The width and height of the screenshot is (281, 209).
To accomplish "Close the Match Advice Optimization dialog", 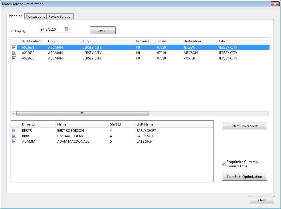I will tap(262, 200).
